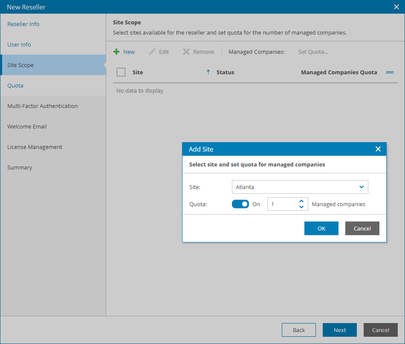Viewport: 405px width, 344px height.
Task: Click the green plus New icon
Action: 116,52
